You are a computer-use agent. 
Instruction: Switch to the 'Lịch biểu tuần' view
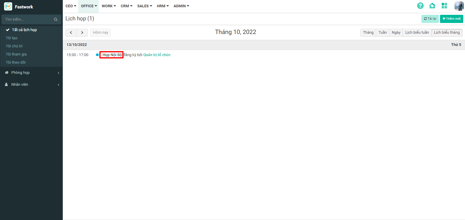click(x=417, y=33)
